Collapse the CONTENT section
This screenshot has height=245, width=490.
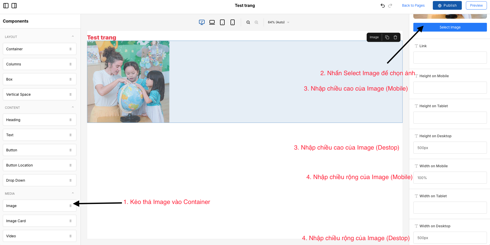point(73,107)
